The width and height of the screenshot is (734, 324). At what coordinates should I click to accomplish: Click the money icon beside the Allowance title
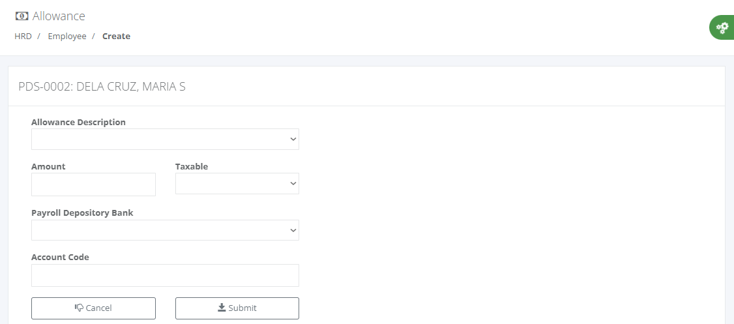(x=22, y=16)
